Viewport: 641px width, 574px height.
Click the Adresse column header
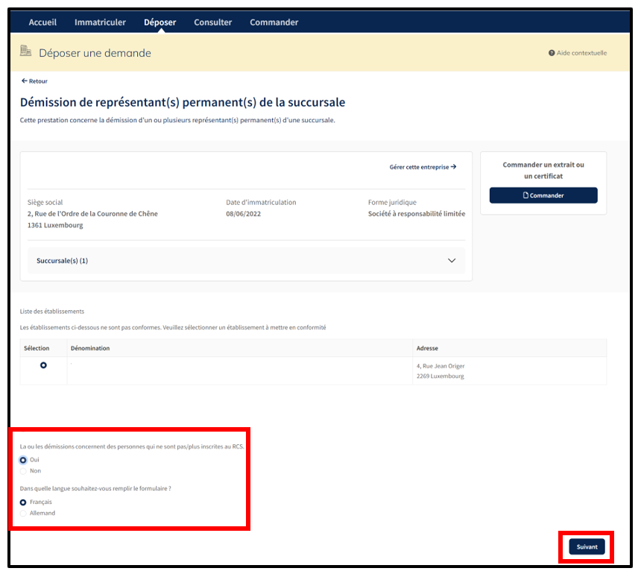tap(427, 348)
